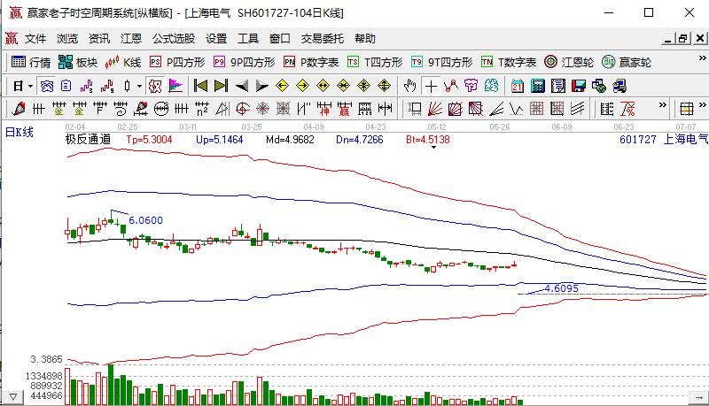Expand drawing toolbar overflow chevron after percent icon
The image size is (709, 406).
662,104
